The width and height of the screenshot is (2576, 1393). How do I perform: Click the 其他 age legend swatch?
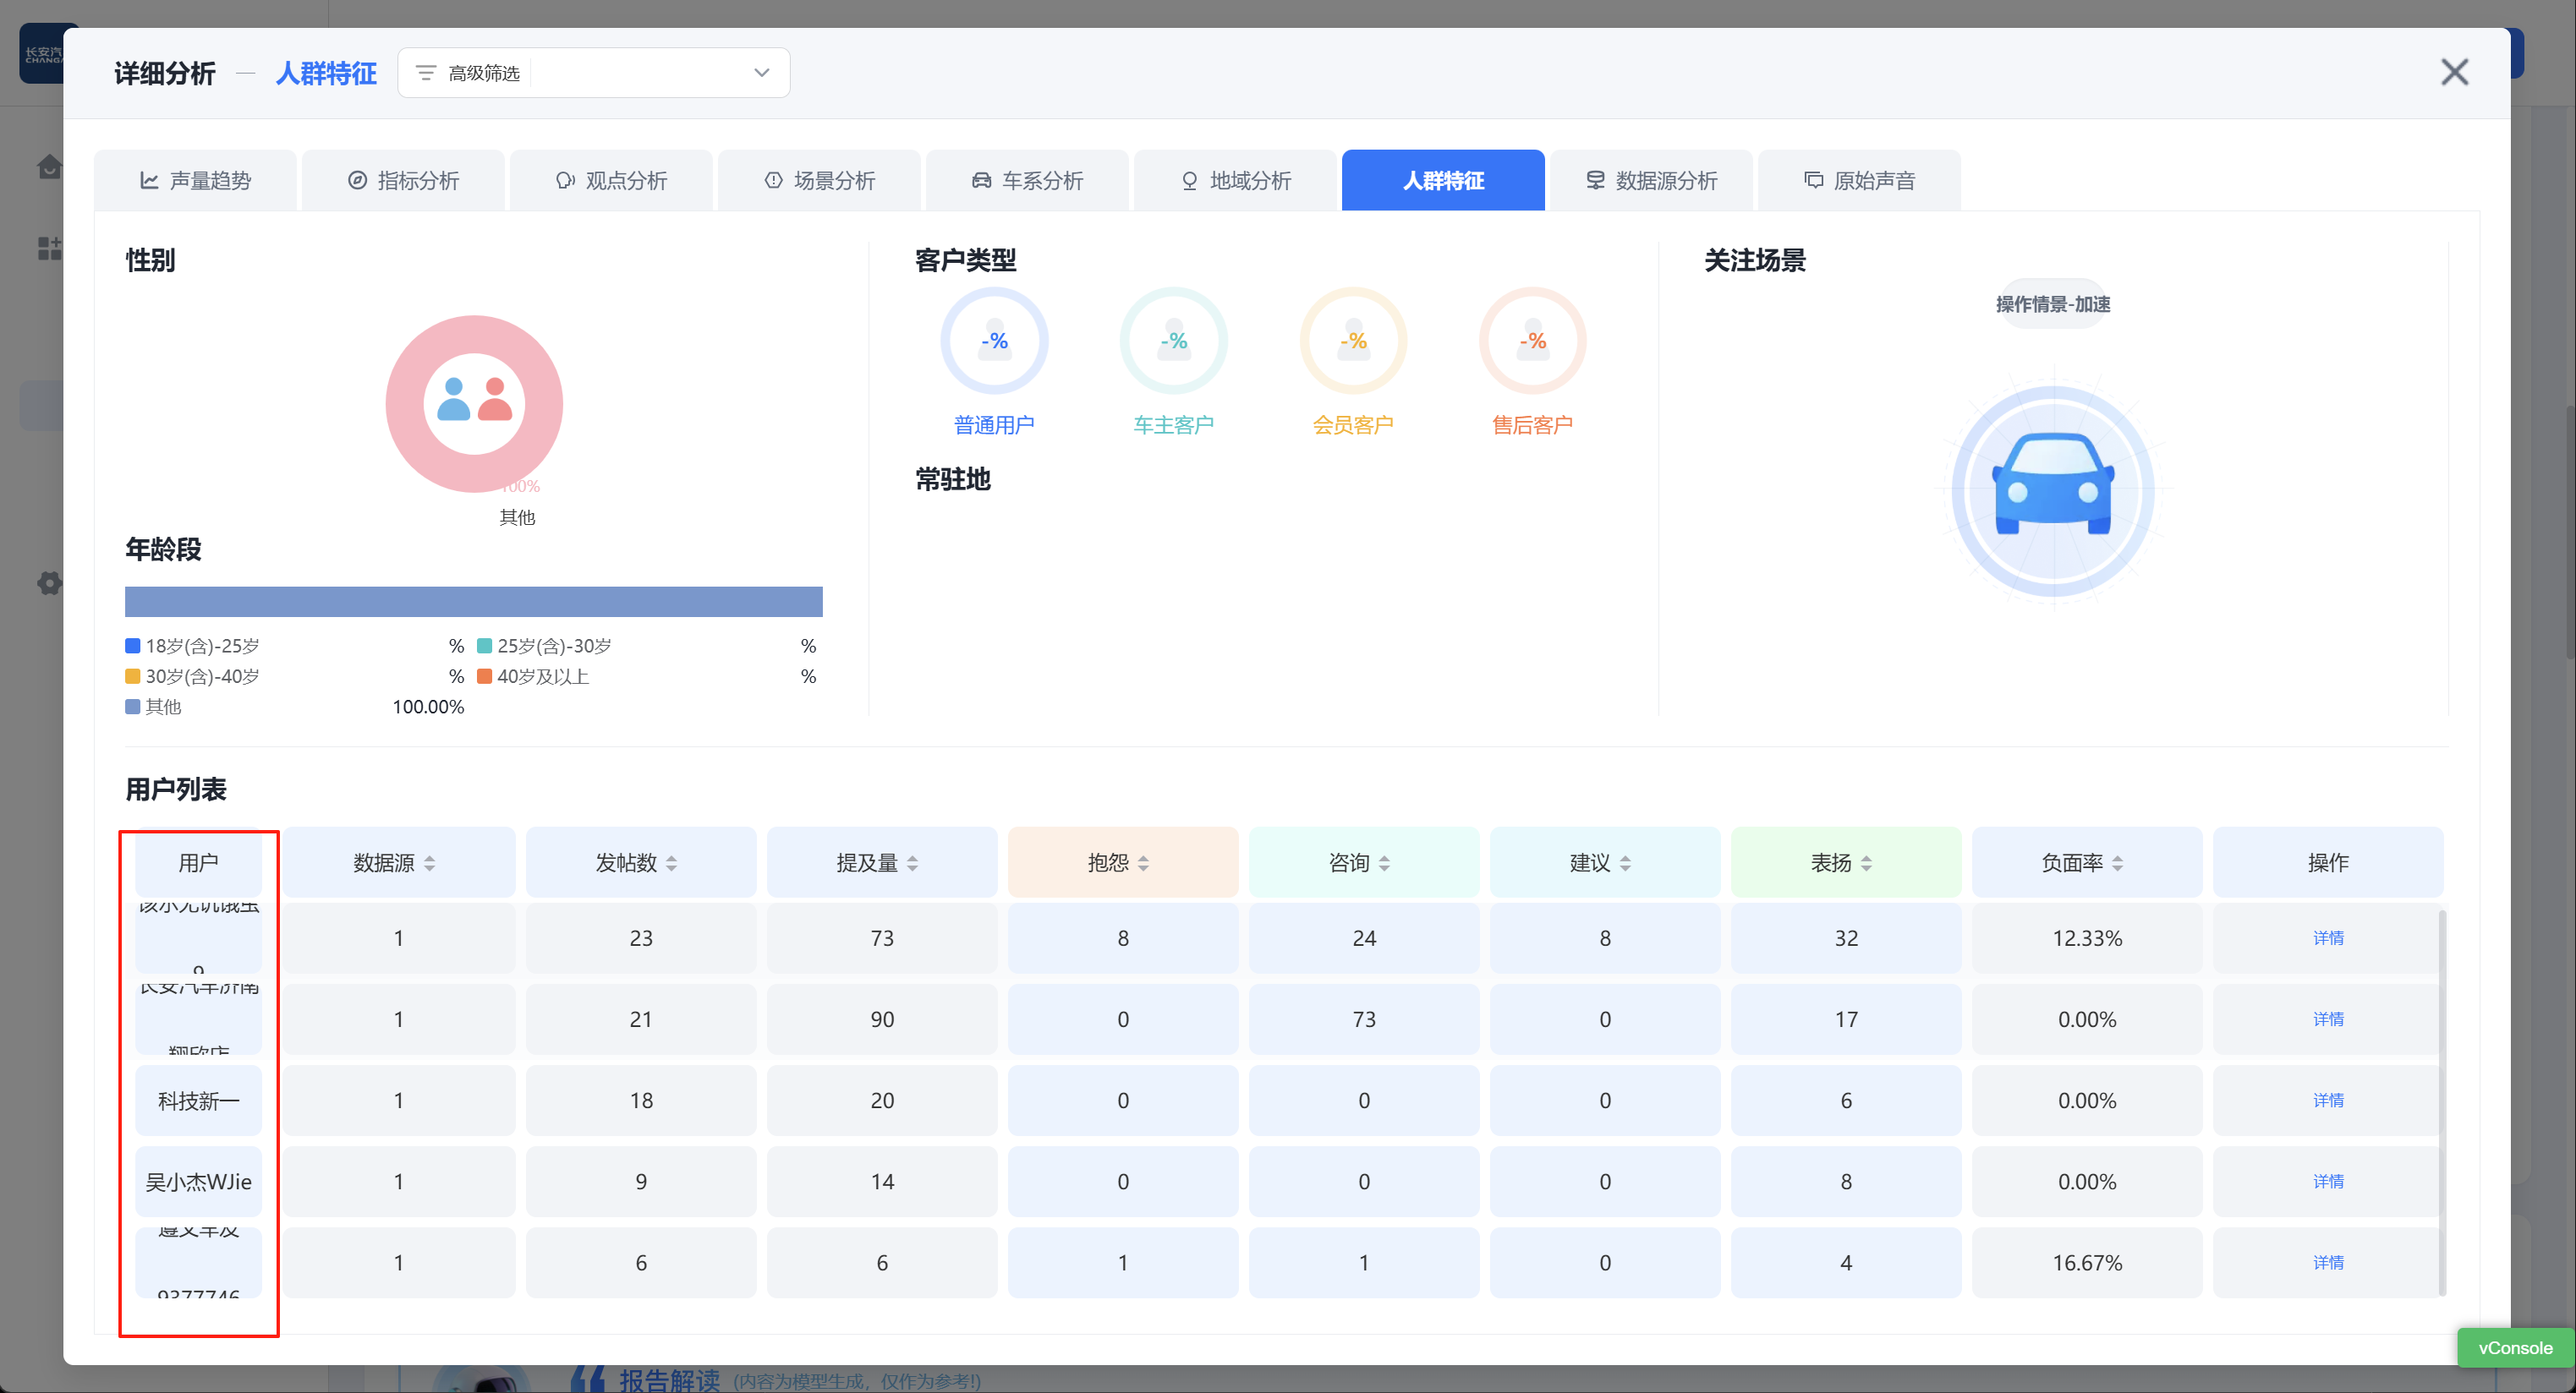[x=133, y=707]
